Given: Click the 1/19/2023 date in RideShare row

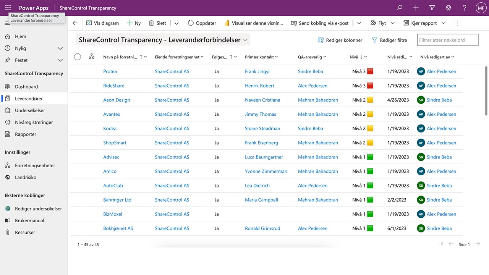Looking at the screenshot, I should (398, 86).
